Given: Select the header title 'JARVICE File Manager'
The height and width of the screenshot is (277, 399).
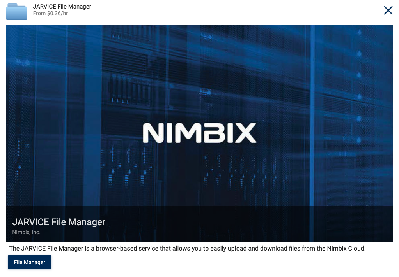Looking at the screenshot, I should tap(62, 7).
